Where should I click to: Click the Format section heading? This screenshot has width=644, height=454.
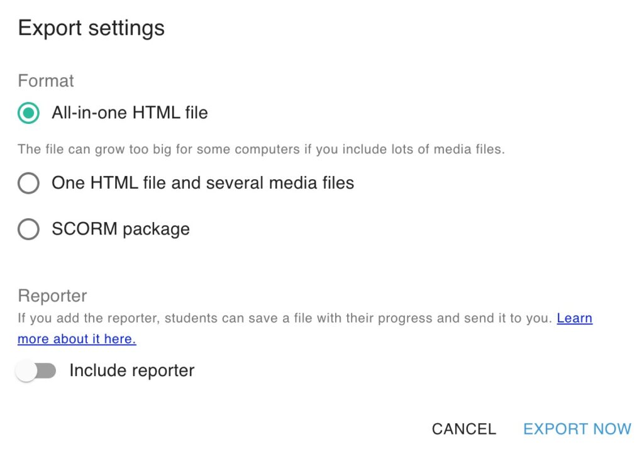point(46,81)
